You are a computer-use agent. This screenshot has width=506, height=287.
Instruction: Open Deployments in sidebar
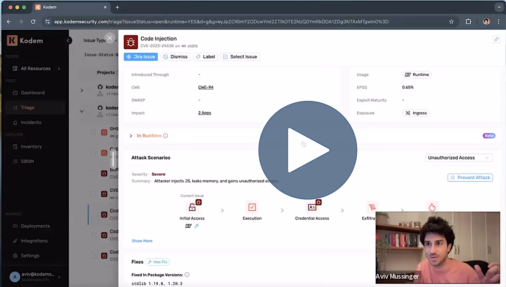35,226
